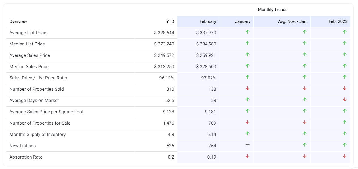Click January trend arrow for Average List Price
This screenshot has width=358, height=169.
click(x=247, y=32)
